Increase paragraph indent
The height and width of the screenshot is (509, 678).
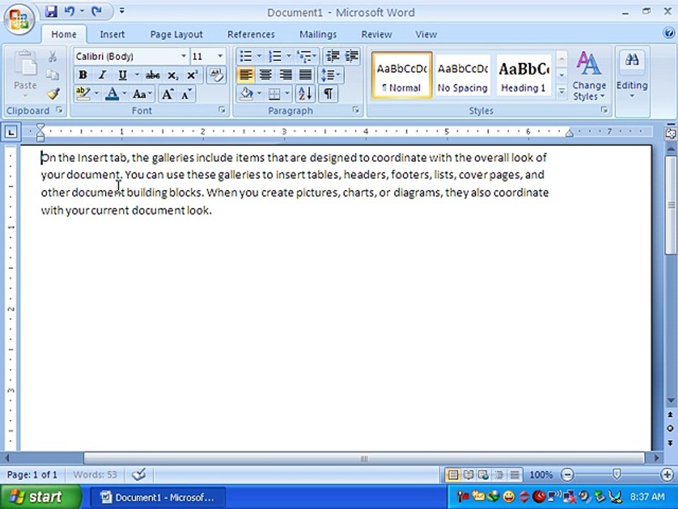pos(352,57)
